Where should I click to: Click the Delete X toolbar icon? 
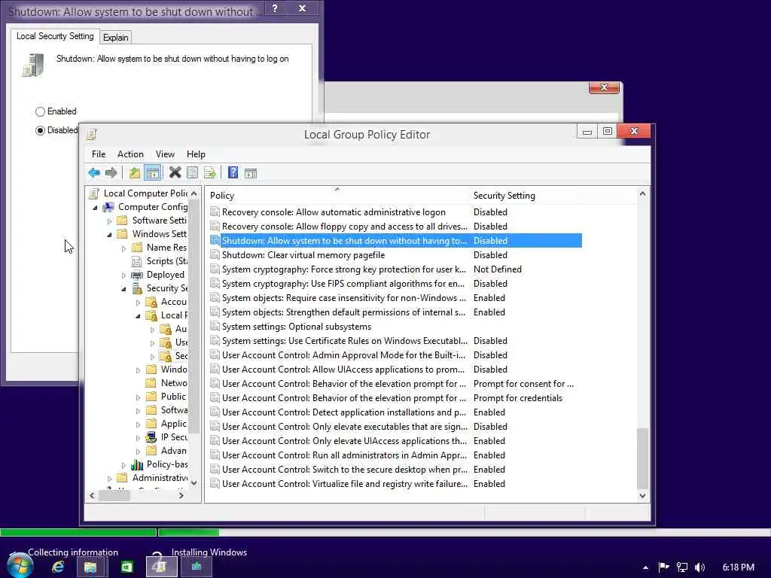point(175,172)
